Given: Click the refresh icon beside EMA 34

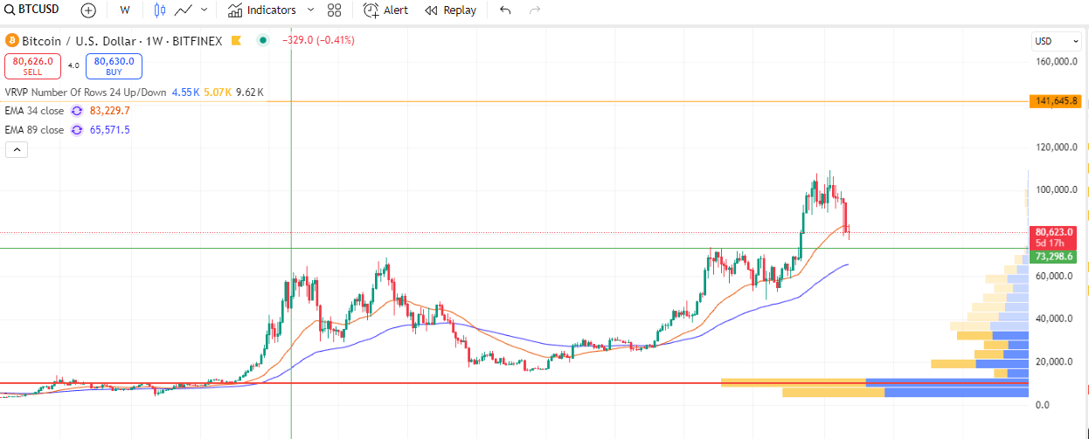Looking at the screenshot, I should pos(76,111).
